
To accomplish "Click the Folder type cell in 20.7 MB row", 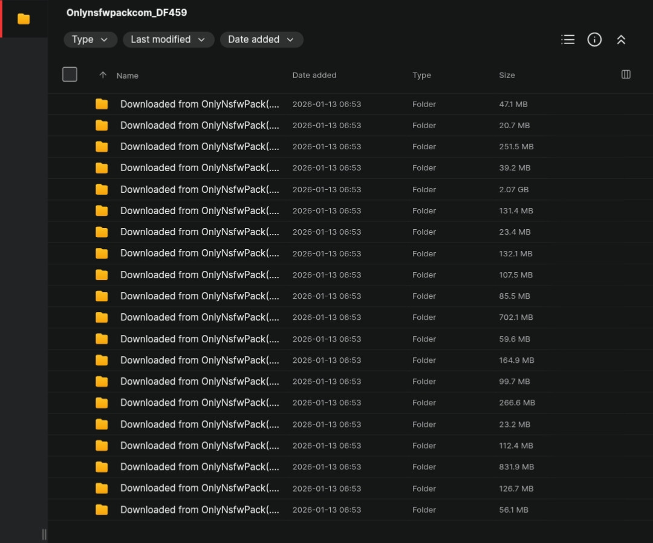I will (424, 125).
